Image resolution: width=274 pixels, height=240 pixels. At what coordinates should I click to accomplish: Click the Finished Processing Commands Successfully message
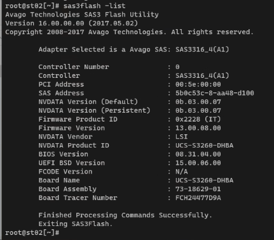(125, 215)
